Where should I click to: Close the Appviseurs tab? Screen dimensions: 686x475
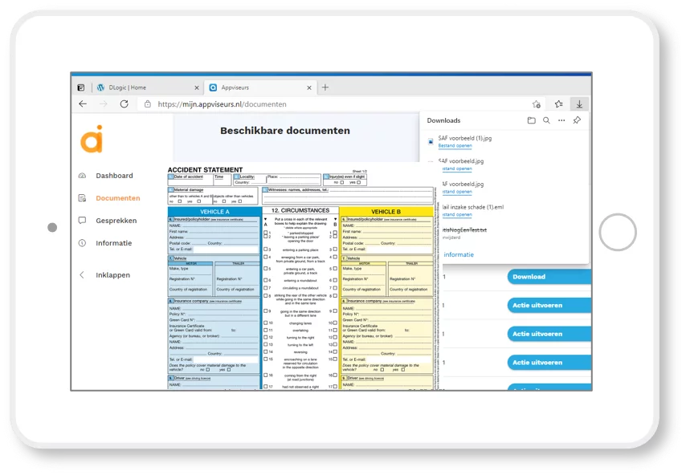(309, 87)
